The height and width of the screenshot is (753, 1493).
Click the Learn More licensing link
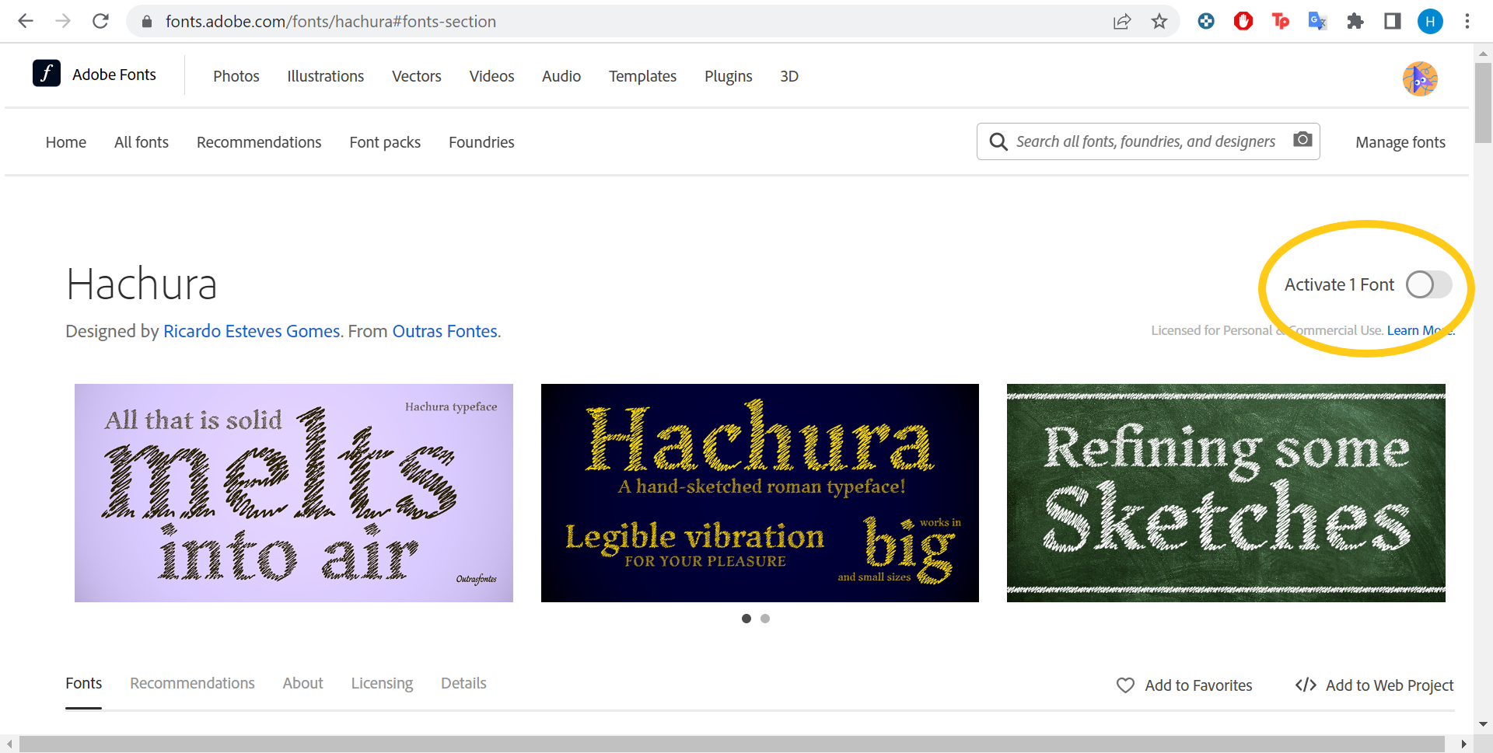pos(1420,330)
